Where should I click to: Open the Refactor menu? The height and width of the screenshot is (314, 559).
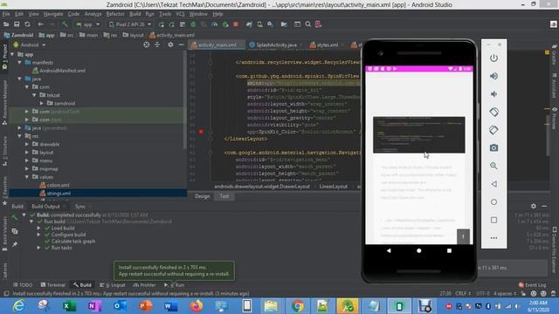click(115, 14)
